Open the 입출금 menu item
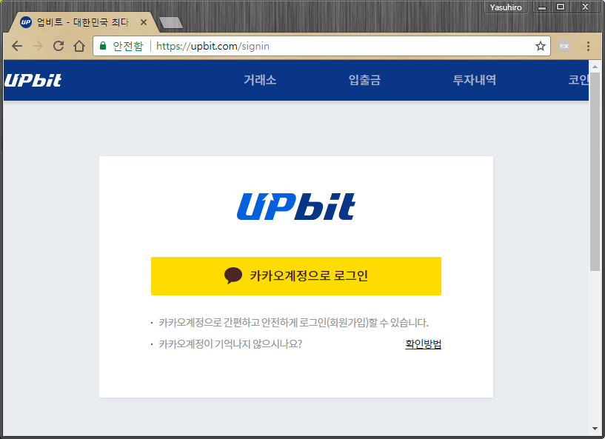This screenshot has height=439, width=605. tap(364, 80)
